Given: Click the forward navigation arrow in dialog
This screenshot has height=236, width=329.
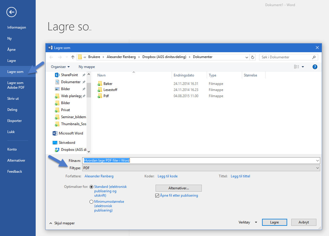Looking at the screenshot, I should click(60, 57).
